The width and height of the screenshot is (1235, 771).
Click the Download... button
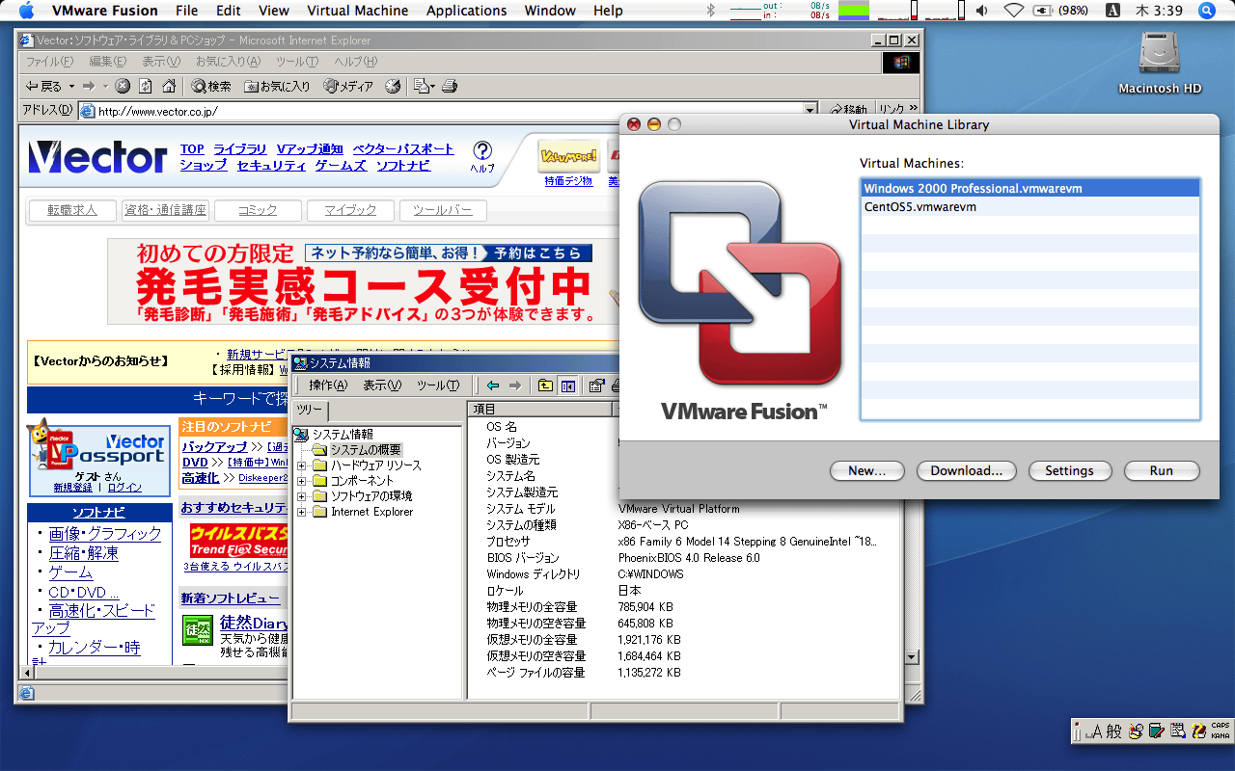point(967,470)
